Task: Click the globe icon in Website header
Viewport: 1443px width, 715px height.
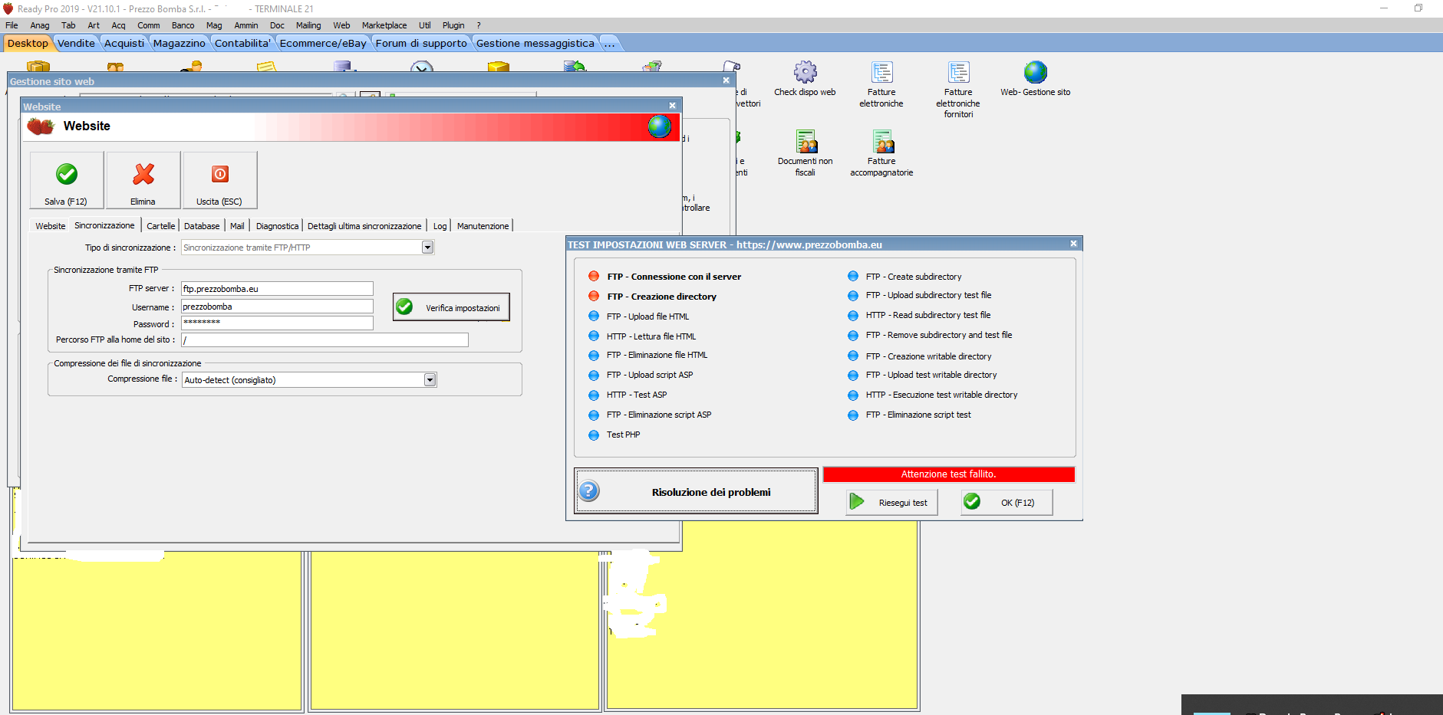Action: (659, 126)
